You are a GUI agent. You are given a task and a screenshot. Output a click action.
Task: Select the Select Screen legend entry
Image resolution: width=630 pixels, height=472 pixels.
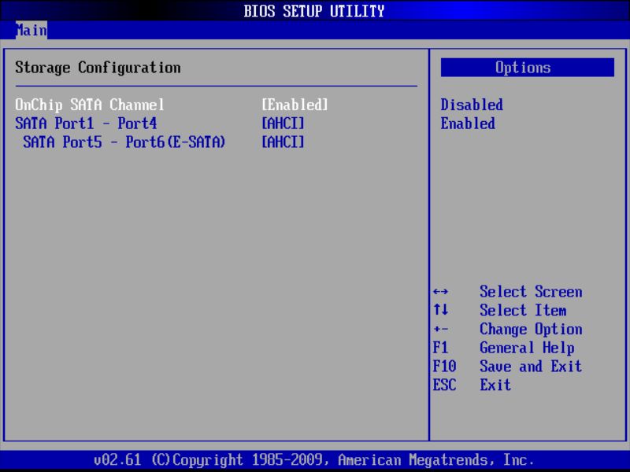pos(529,292)
